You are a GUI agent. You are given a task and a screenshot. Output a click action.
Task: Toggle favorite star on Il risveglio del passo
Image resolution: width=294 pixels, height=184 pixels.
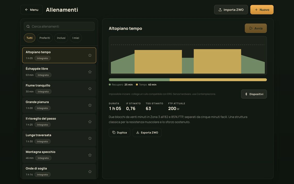(90, 122)
